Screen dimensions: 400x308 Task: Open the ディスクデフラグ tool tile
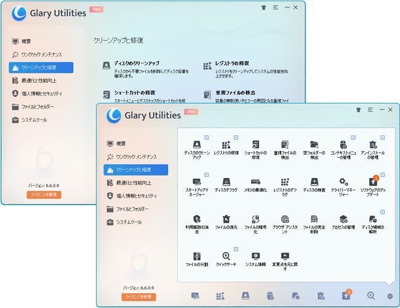(x=226, y=185)
